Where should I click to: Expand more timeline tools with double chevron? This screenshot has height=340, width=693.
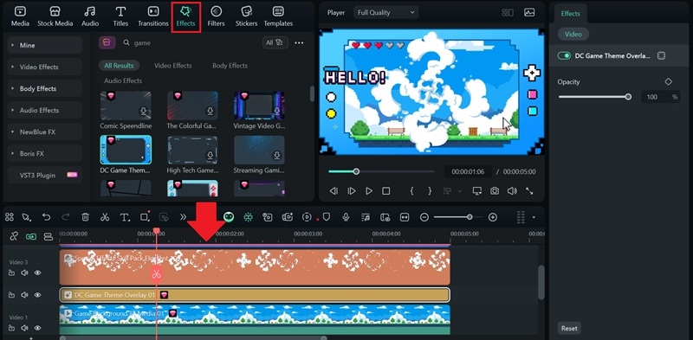pyautogui.click(x=184, y=217)
